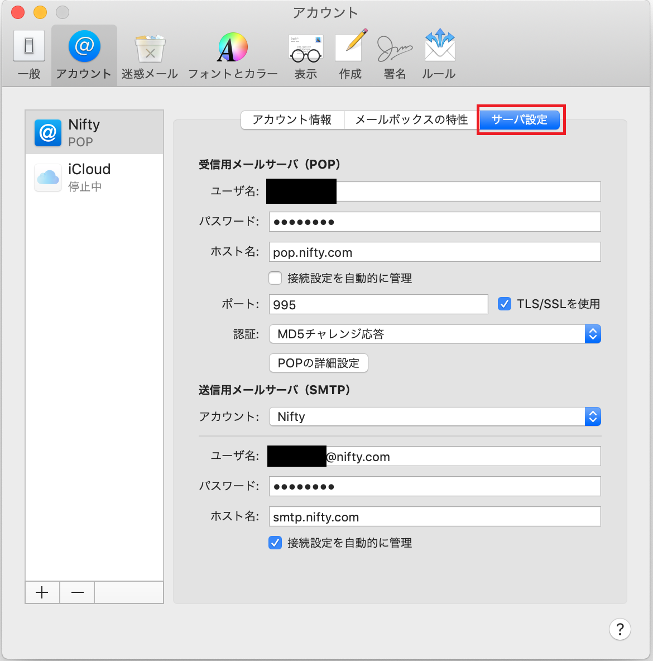Switch to the アカウント情報 tab
Viewport: 653px width, 661px height.
[x=292, y=119]
